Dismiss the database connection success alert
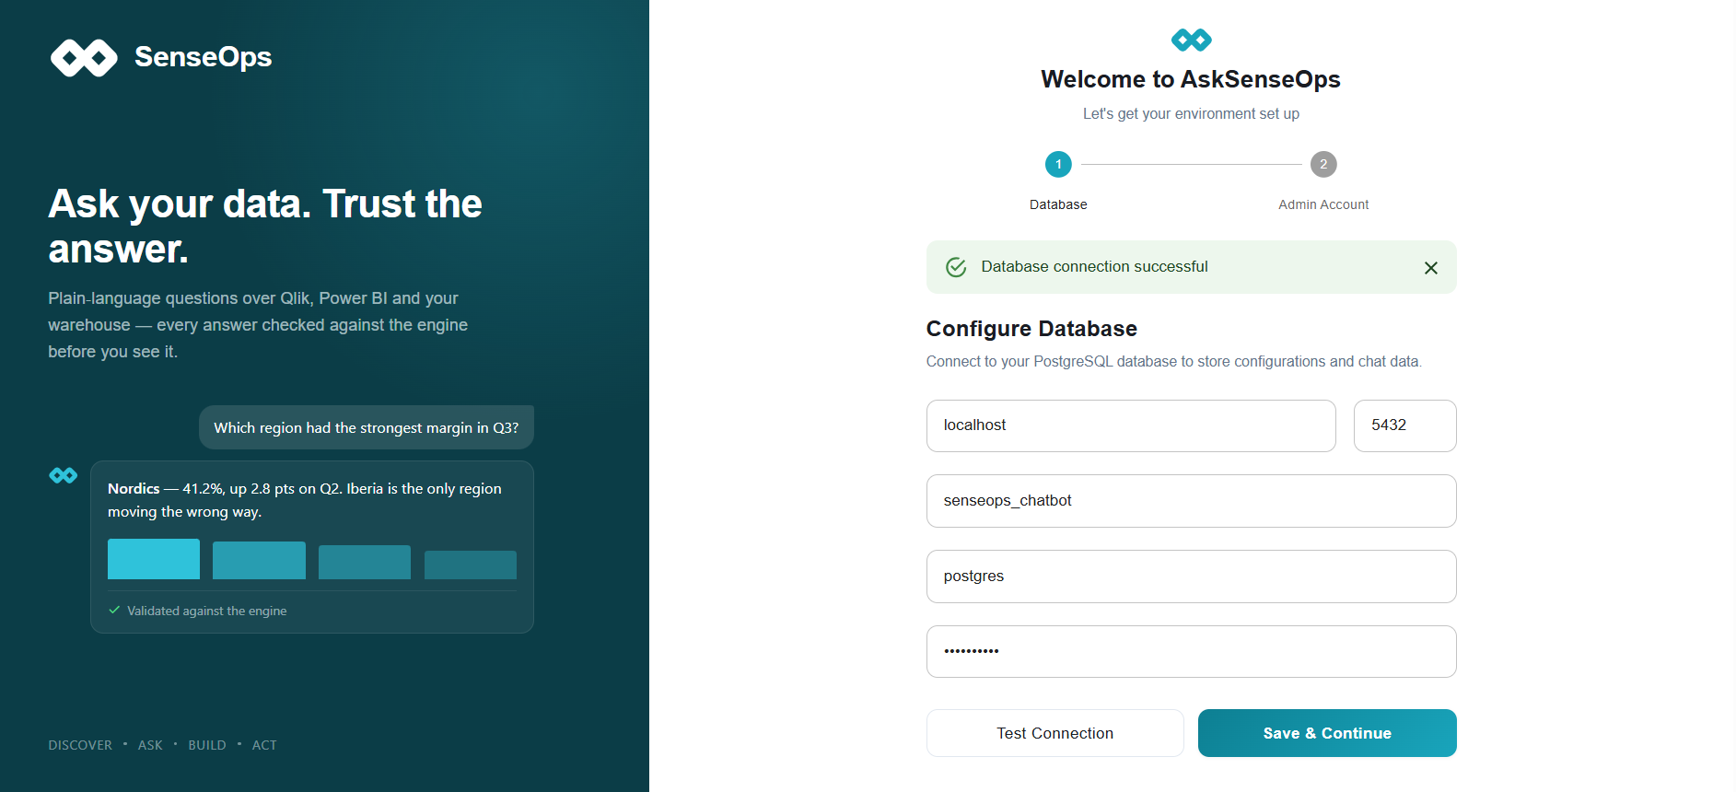The width and height of the screenshot is (1736, 792). pos(1430,268)
